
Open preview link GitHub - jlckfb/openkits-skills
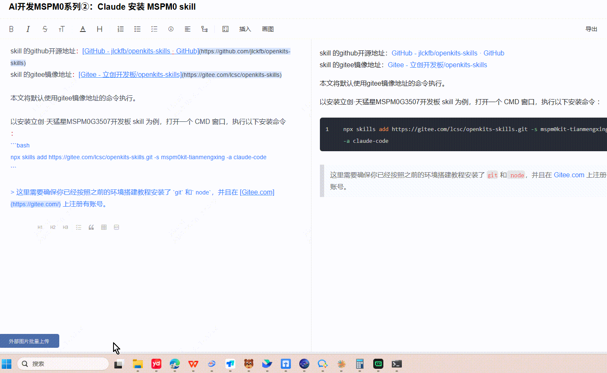[448, 53]
